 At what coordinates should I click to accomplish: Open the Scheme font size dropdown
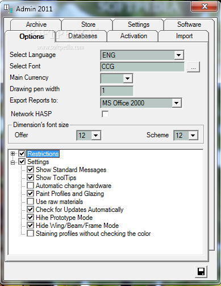point(193,136)
